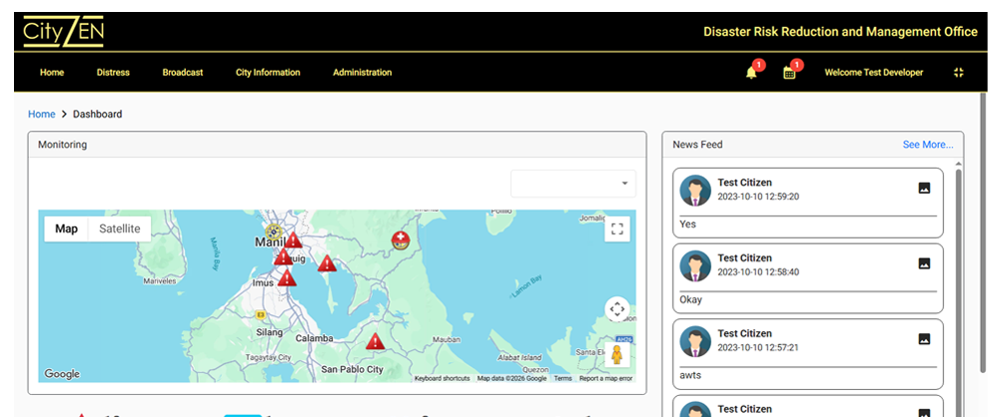Click the Google logo on the map

click(x=62, y=374)
